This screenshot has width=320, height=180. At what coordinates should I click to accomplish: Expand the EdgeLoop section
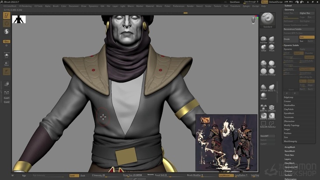point(289,97)
